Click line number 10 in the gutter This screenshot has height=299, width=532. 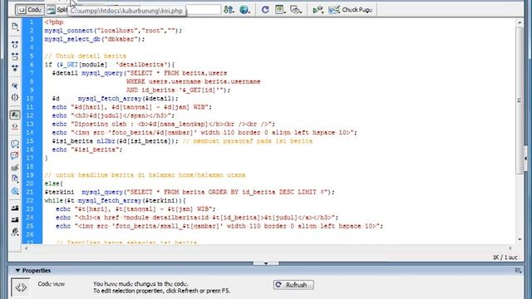click(x=30, y=98)
